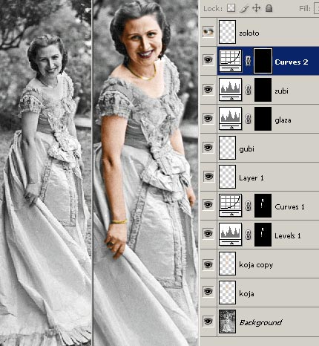The image size is (319, 346).
Task: Select the zubi layer mask thumbnail
Action: (x=263, y=90)
